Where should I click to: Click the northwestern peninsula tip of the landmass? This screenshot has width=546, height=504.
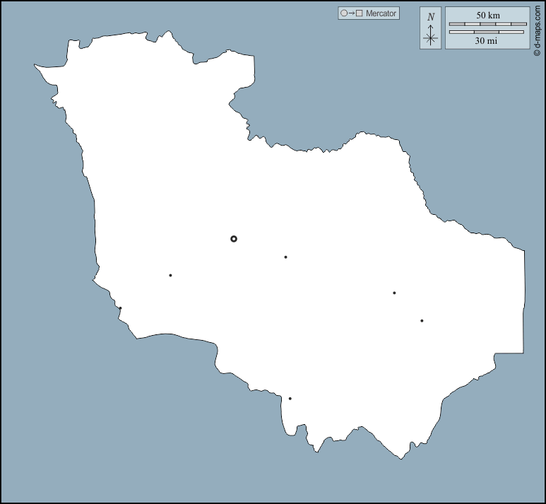click(x=36, y=66)
